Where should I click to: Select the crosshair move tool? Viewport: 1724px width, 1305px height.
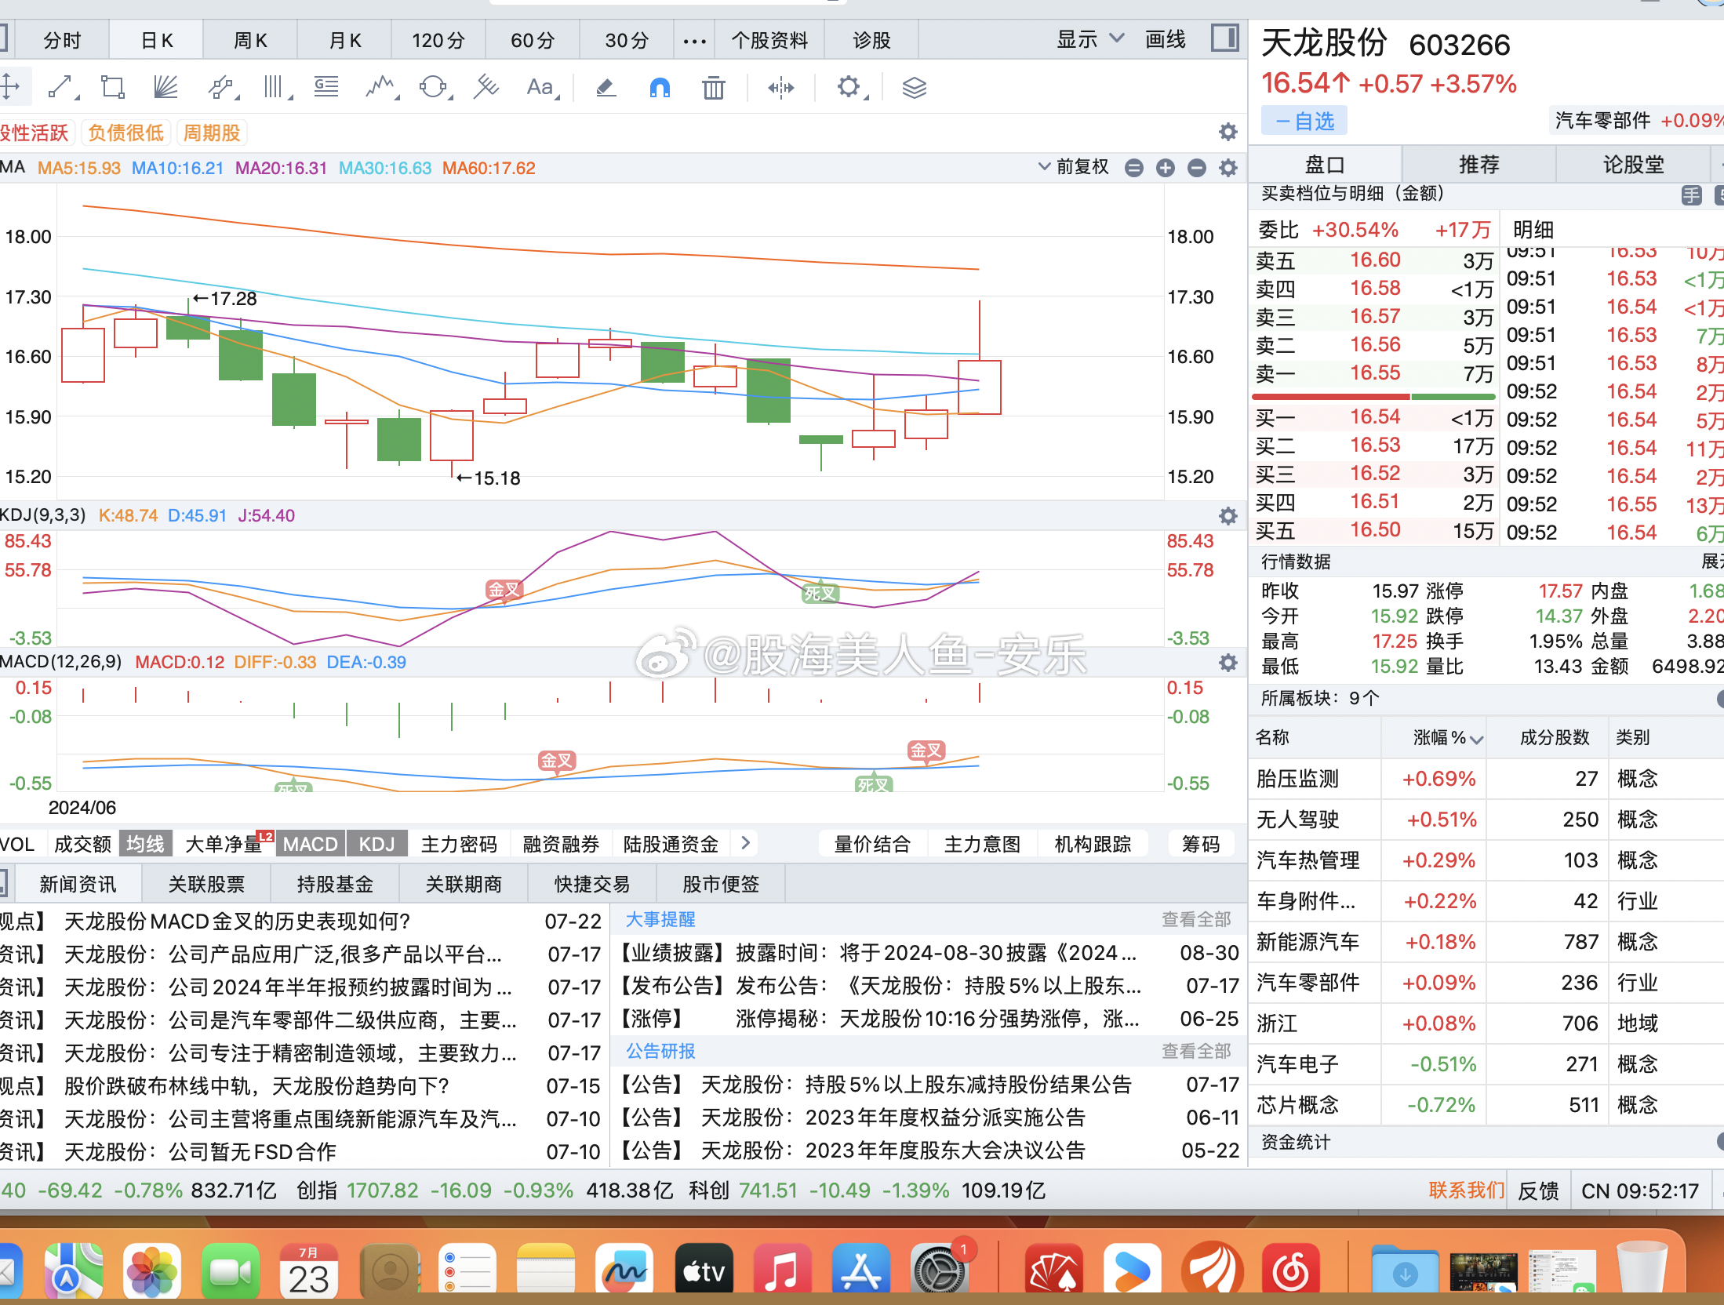click(9, 87)
